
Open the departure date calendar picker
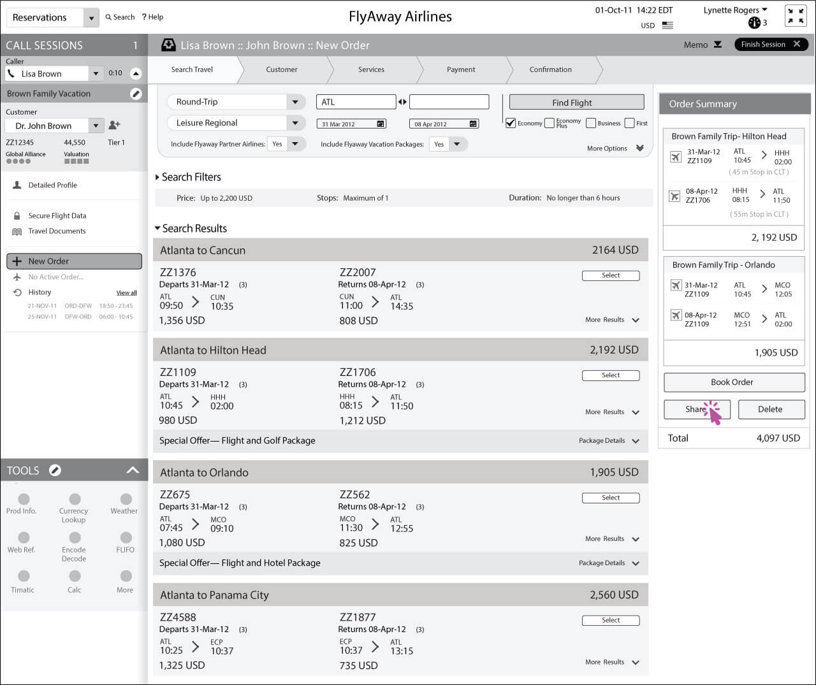coord(381,124)
